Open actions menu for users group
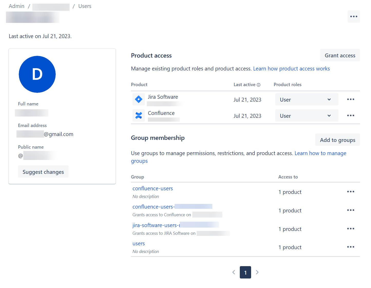The height and width of the screenshot is (288, 371). pyautogui.click(x=350, y=247)
